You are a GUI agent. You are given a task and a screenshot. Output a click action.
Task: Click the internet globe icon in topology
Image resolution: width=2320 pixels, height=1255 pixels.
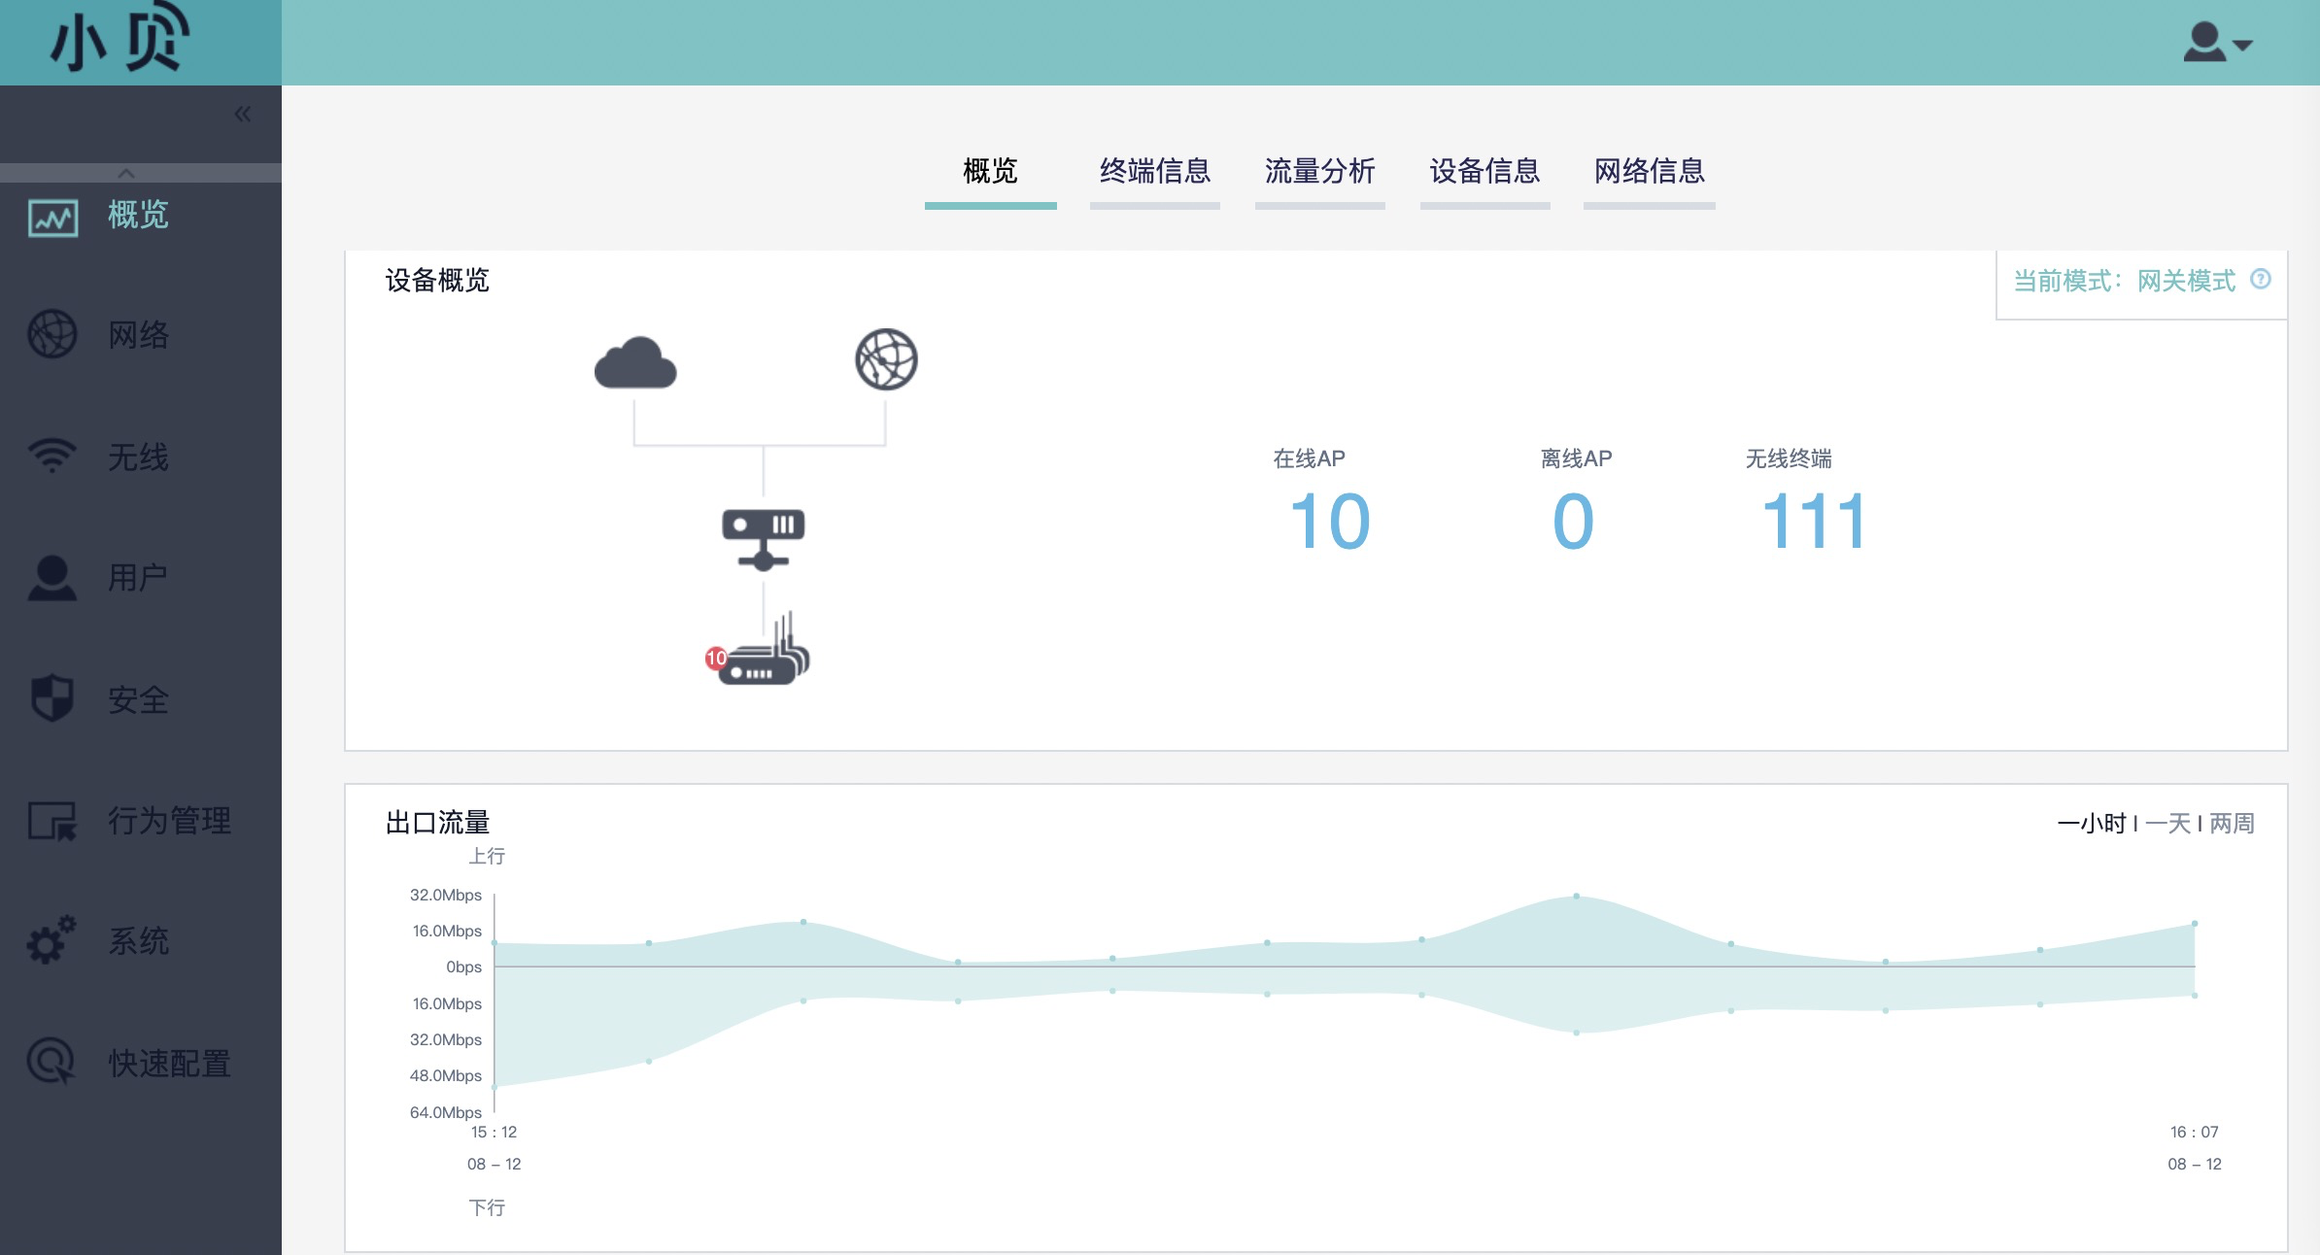pyautogui.click(x=886, y=359)
